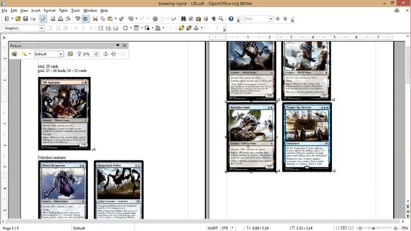Toggle AutoSpellcheck
The width and height of the screenshot is (411, 231).
pos(85,19)
